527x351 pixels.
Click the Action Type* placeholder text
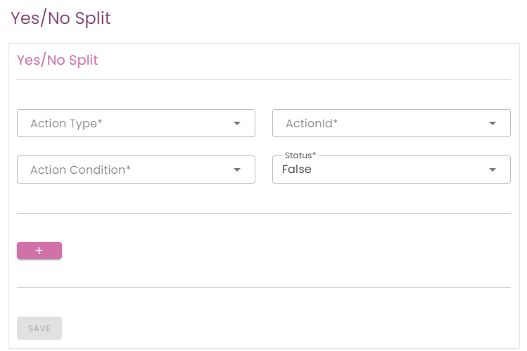click(x=66, y=124)
